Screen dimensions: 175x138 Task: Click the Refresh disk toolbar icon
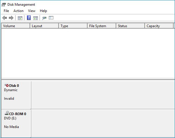[x=44, y=18]
